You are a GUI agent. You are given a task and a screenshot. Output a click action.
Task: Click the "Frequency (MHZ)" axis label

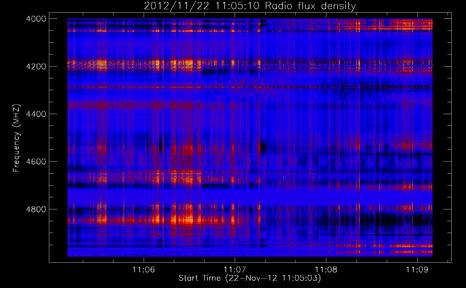[x=16, y=138]
